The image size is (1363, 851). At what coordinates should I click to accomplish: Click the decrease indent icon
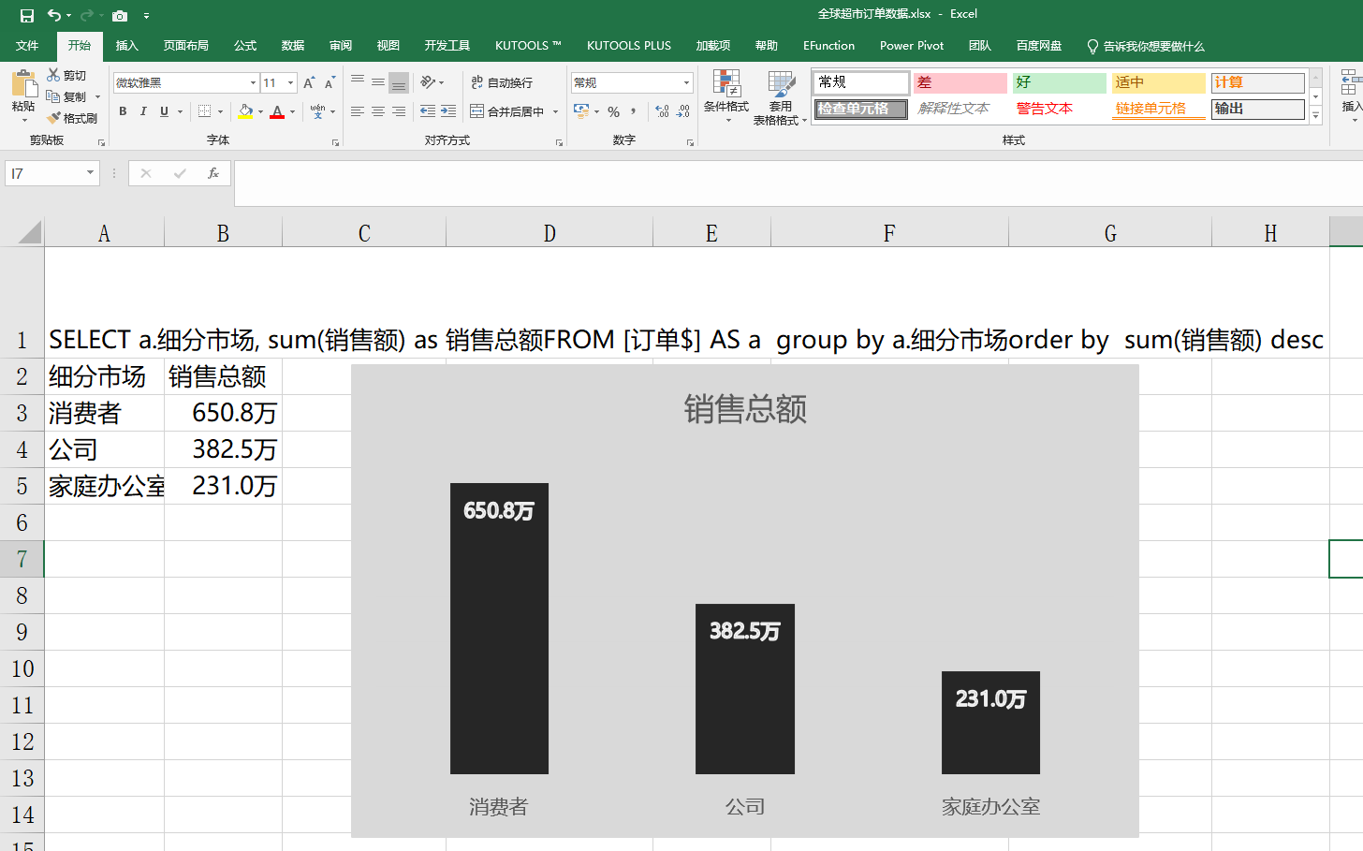(428, 111)
